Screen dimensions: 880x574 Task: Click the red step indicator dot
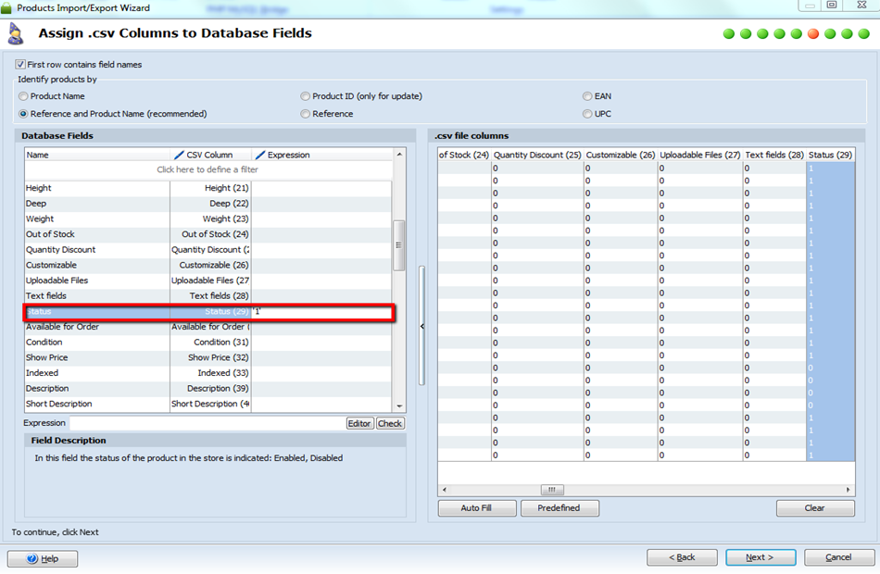tap(813, 34)
